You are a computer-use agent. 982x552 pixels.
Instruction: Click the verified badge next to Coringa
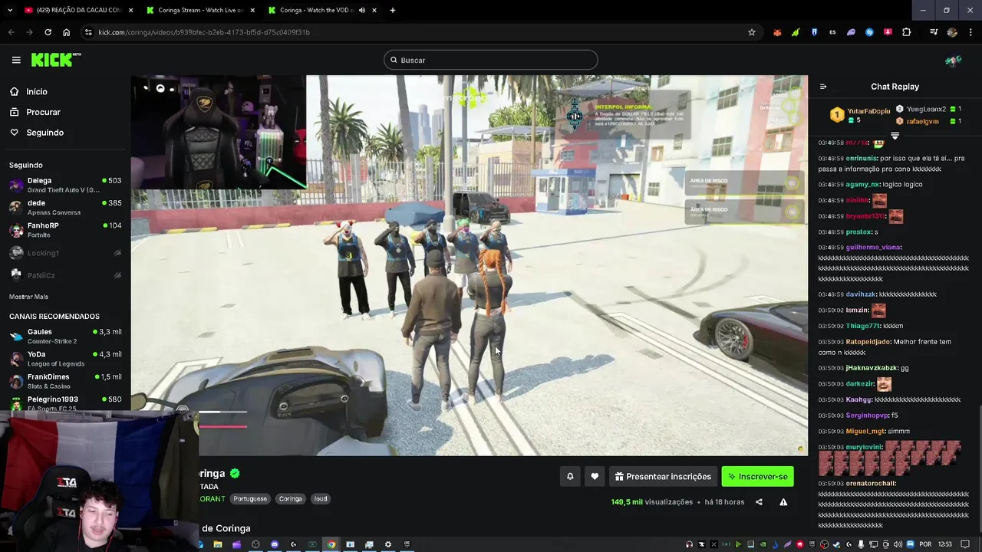[x=236, y=473]
